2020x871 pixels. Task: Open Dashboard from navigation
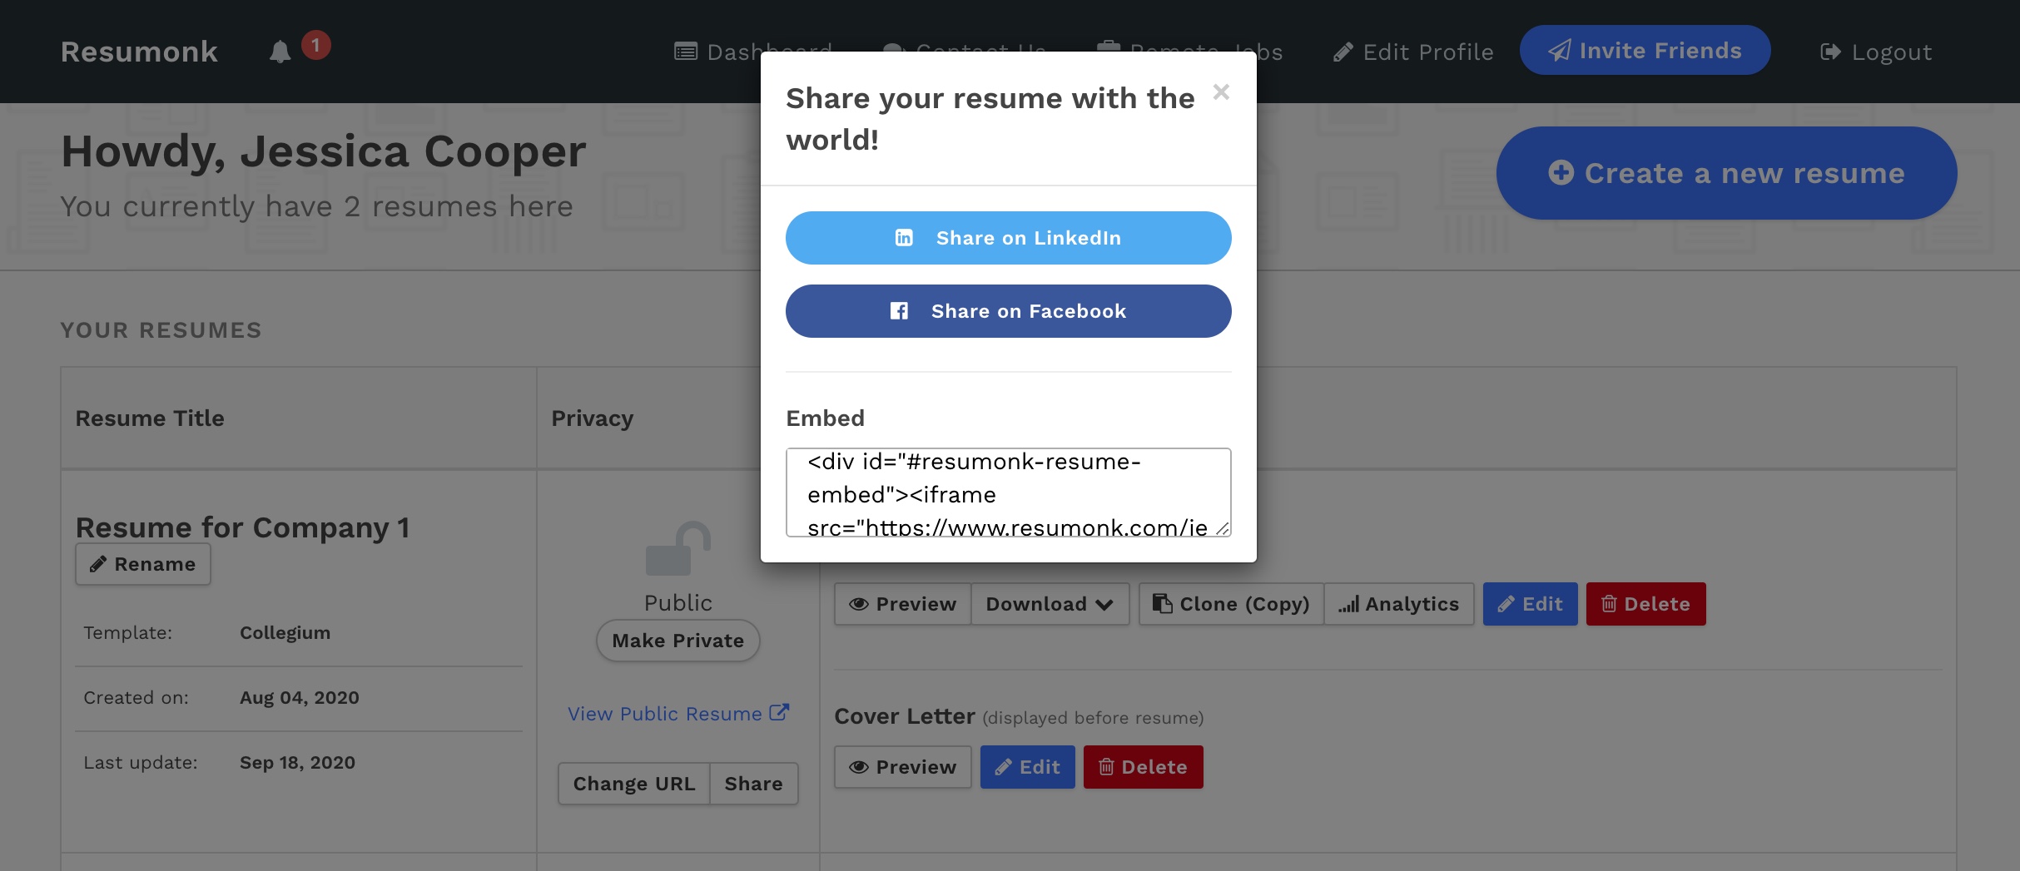click(x=753, y=52)
